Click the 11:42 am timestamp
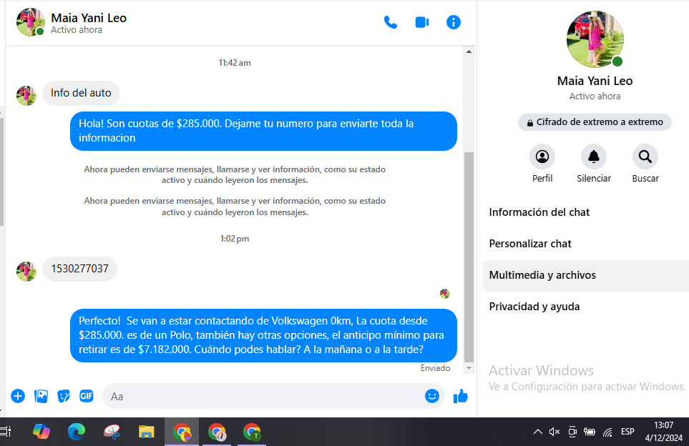689x446 pixels. tap(235, 63)
